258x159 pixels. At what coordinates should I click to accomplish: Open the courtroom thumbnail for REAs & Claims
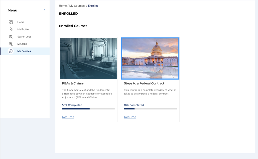[x=88, y=58]
